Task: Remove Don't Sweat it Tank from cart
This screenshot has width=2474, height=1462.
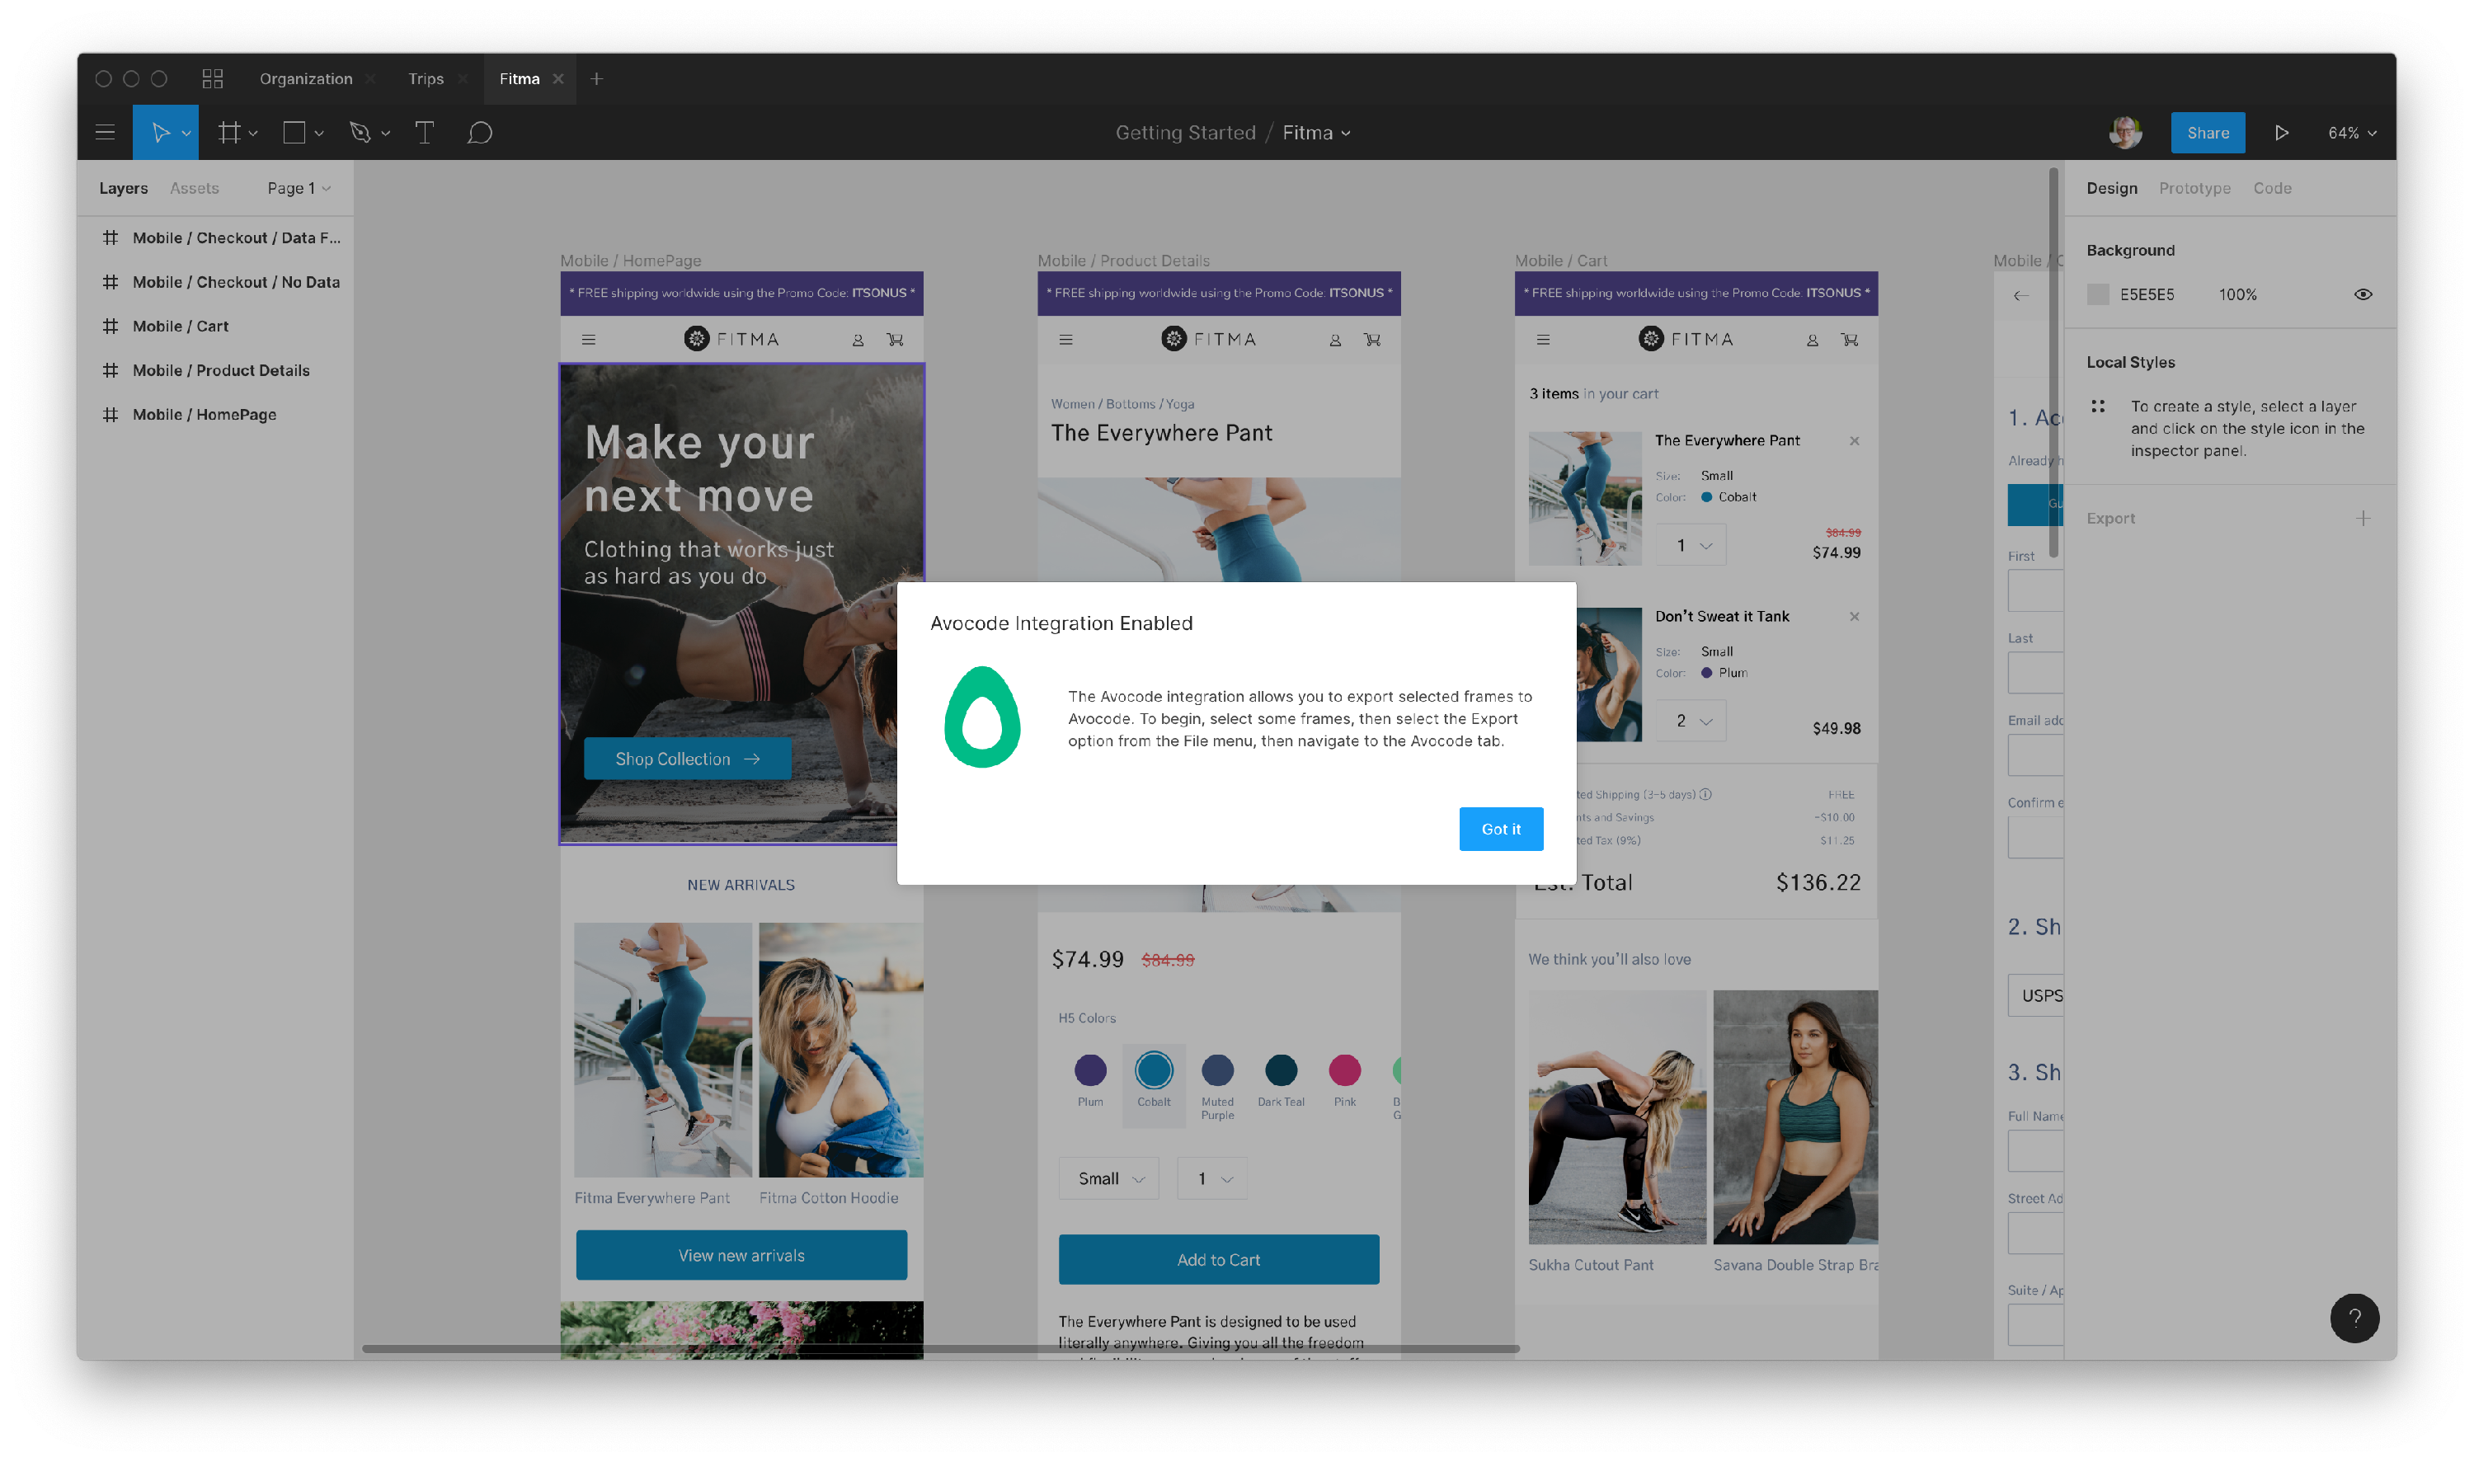Action: coord(1855,617)
